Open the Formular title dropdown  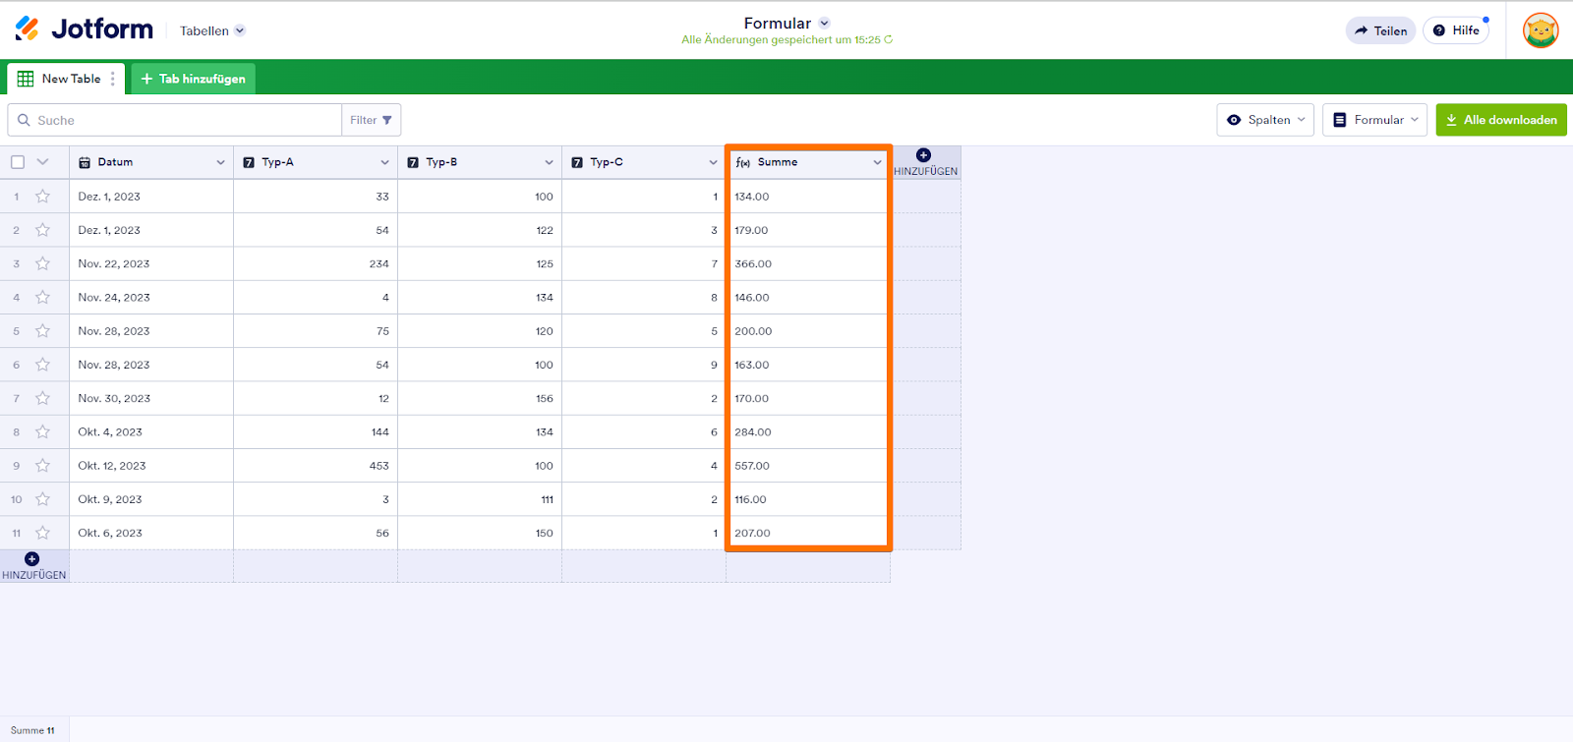(825, 23)
